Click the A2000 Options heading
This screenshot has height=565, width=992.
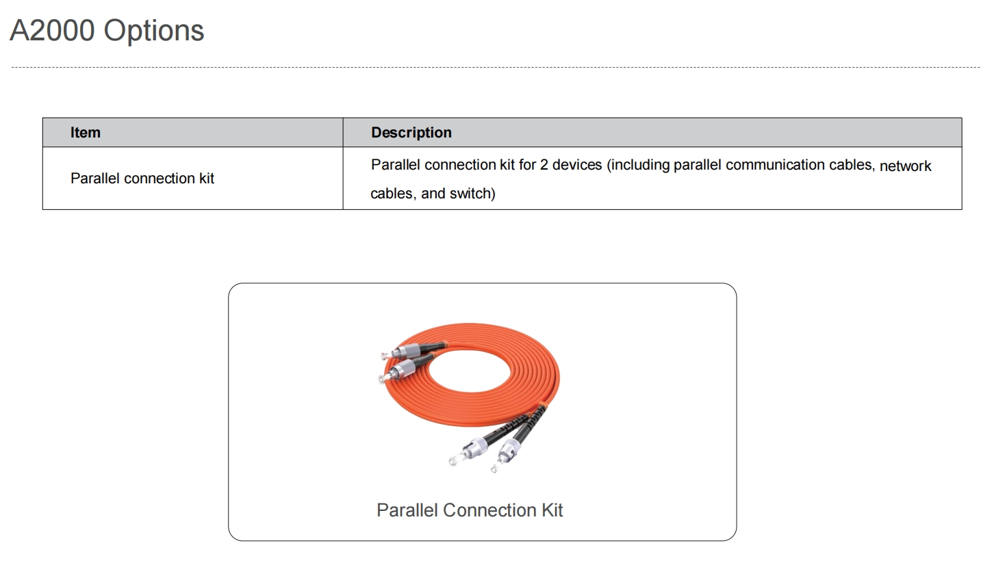[x=107, y=31]
